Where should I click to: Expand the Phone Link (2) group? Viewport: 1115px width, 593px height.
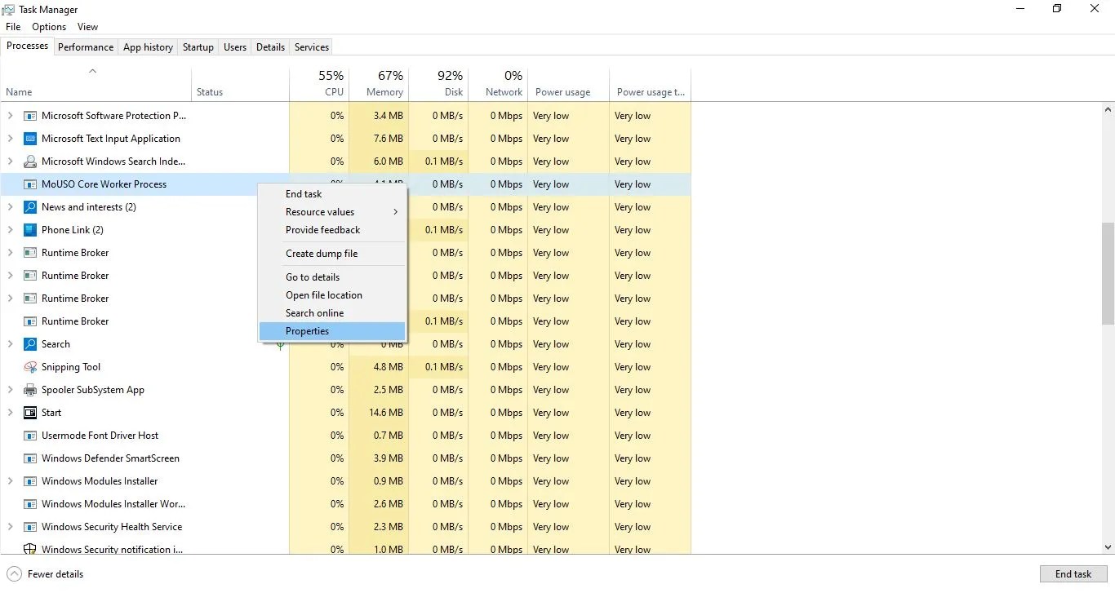coord(9,230)
